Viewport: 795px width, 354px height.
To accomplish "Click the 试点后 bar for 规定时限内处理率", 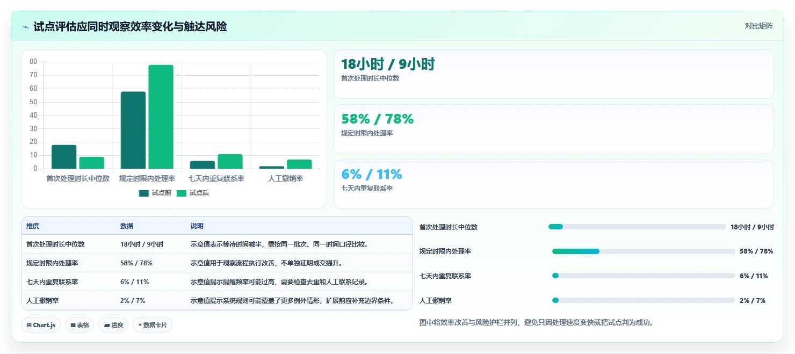I will click(161, 117).
